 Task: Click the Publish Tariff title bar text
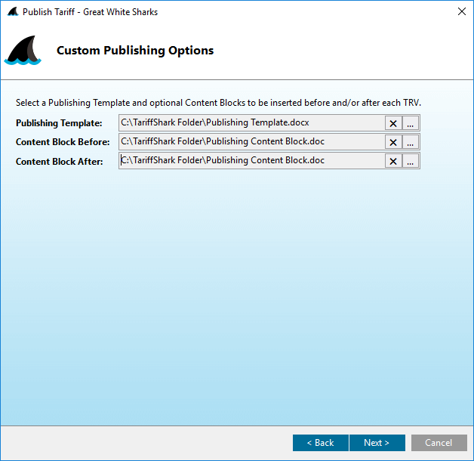(x=90, y=12)
